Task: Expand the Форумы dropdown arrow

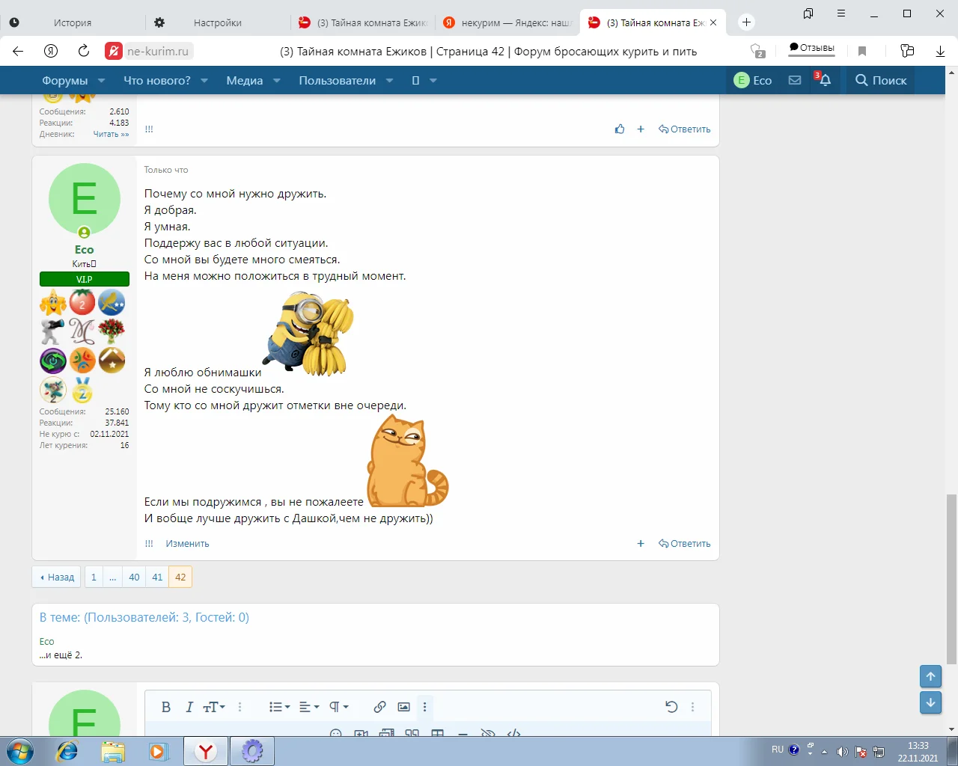Action: pos(101,81)
